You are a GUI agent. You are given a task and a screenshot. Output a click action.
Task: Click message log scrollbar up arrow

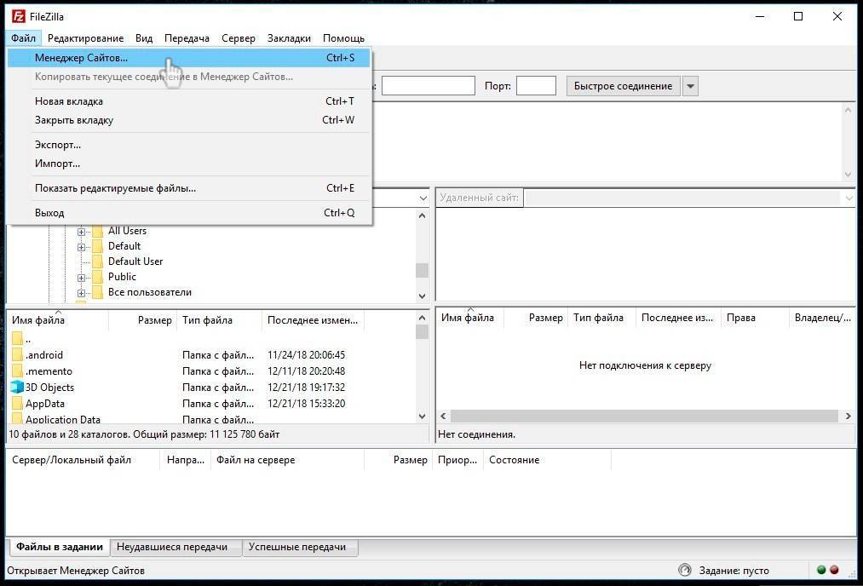coord(849,110)
